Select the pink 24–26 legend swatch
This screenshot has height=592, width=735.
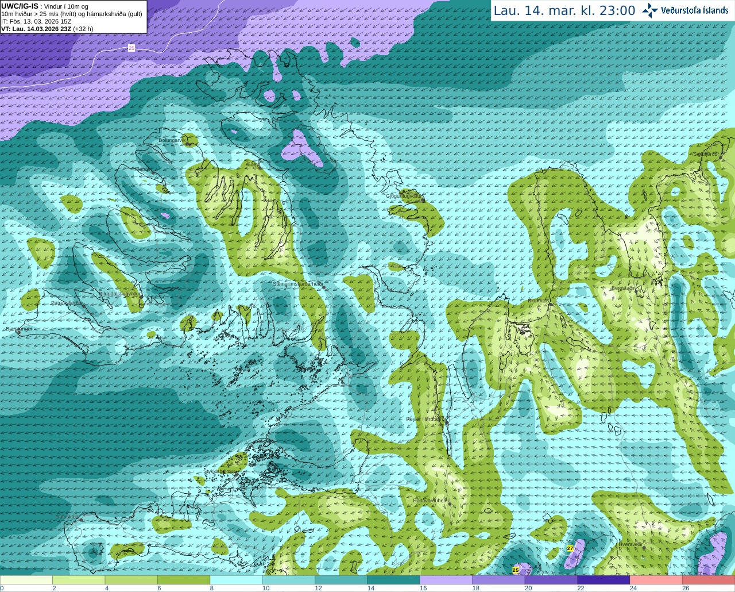click(656, 580)
